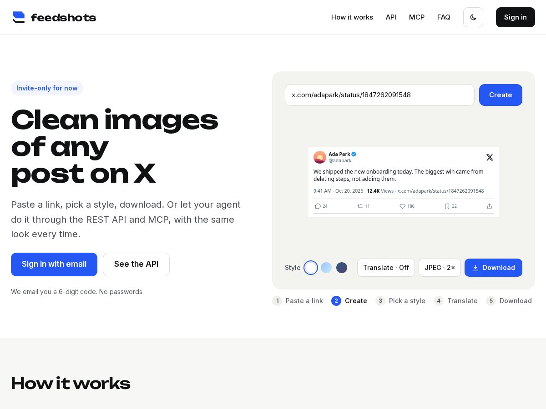
Task: Open the MCP nav link
Action: pos(417,17)
